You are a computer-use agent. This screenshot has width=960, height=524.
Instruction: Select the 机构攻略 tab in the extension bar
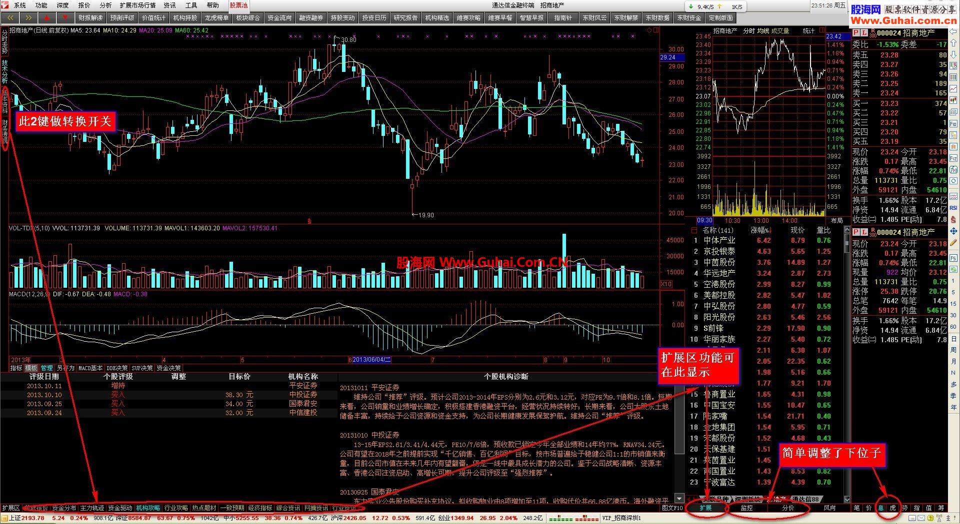[148, 508]
